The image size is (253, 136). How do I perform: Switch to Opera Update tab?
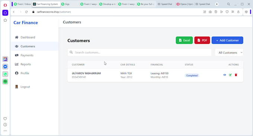[185, 4]
